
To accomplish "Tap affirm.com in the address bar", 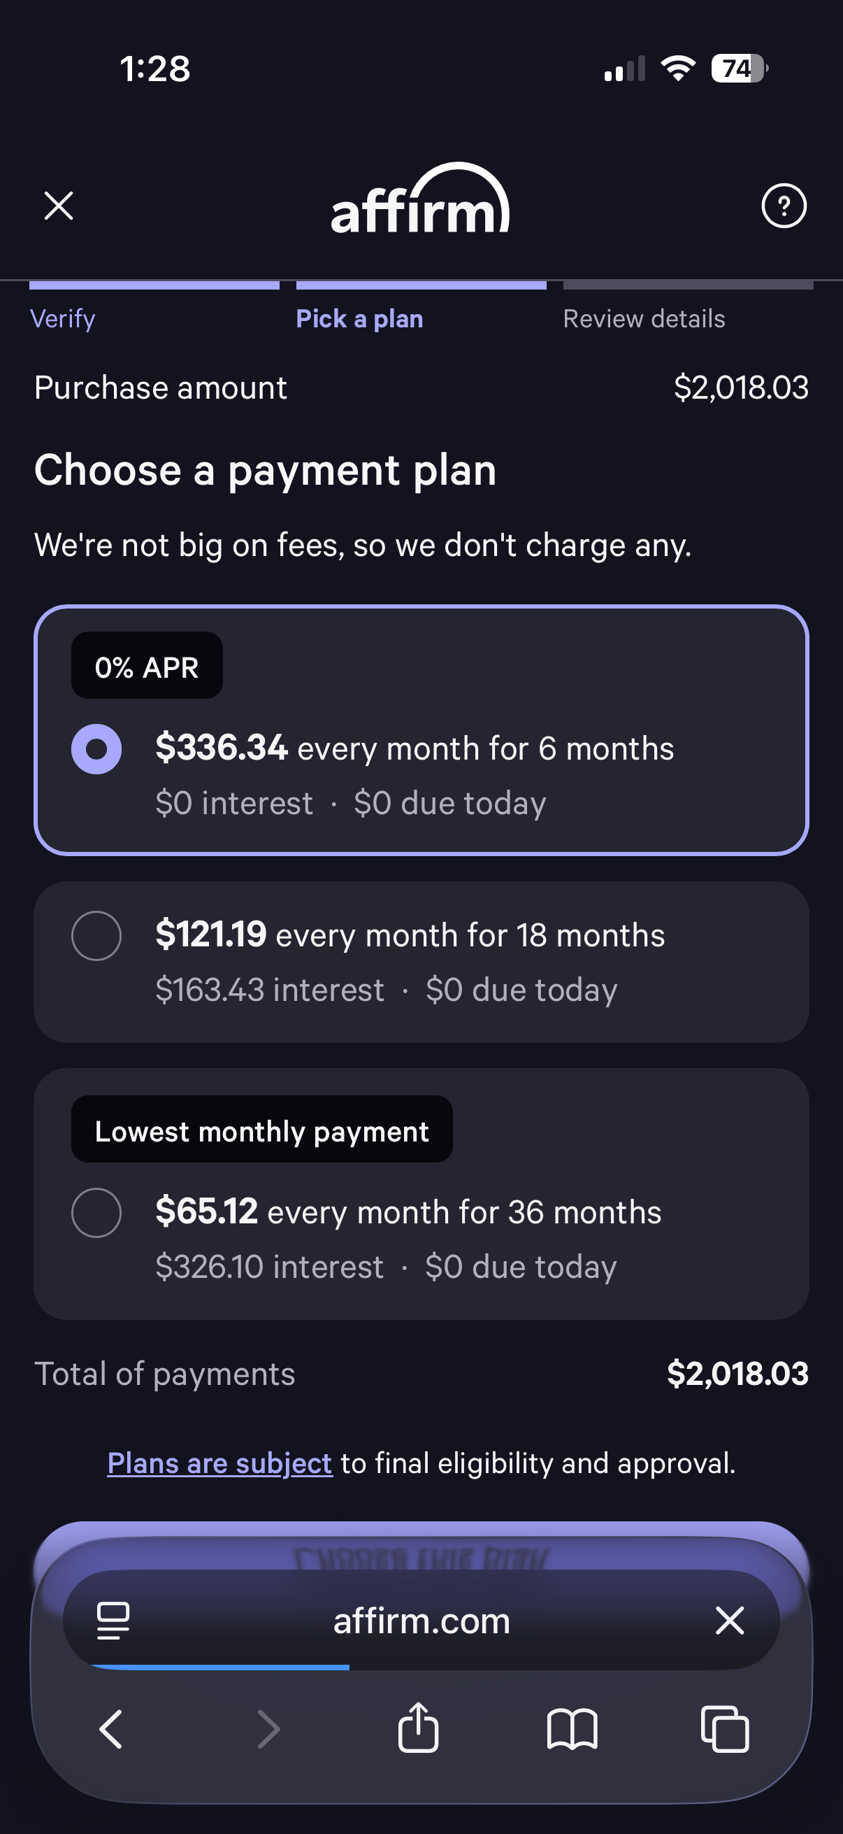I will tap(421, 1621).
